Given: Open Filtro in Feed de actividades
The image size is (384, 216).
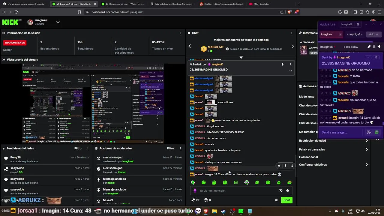Looking at the screenshot, I should click(x=78, y=148).
